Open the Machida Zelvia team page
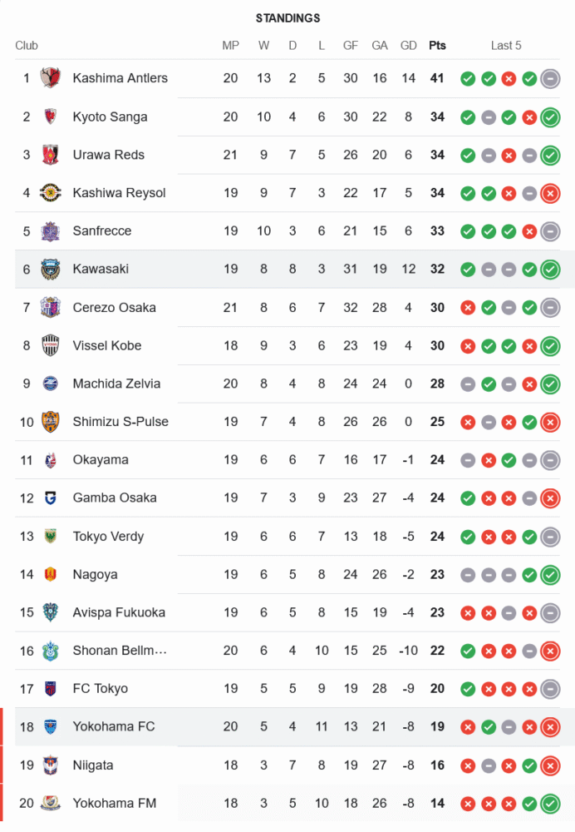 click(x=116, y=384)
